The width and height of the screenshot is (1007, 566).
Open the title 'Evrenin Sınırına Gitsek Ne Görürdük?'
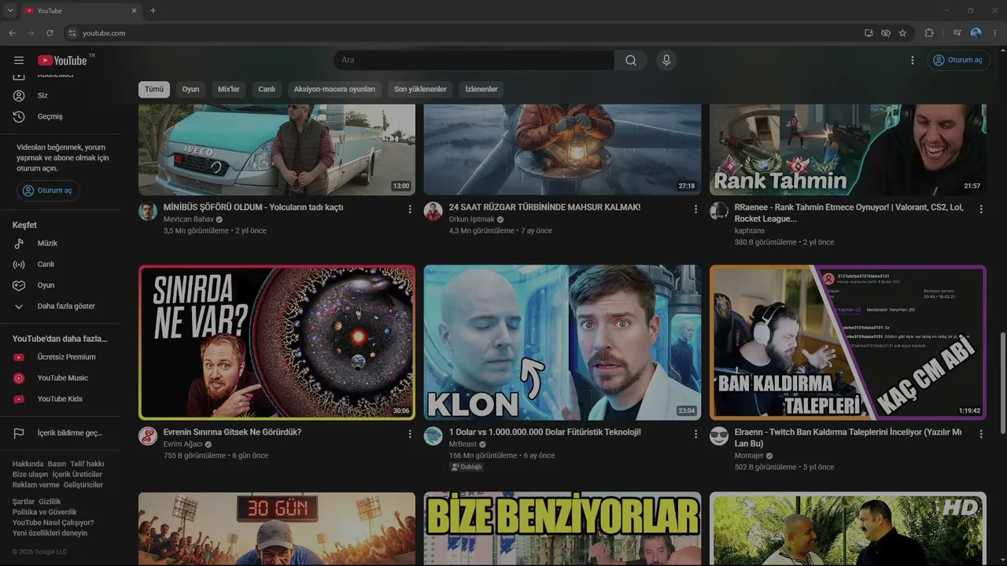coord(232,432)
